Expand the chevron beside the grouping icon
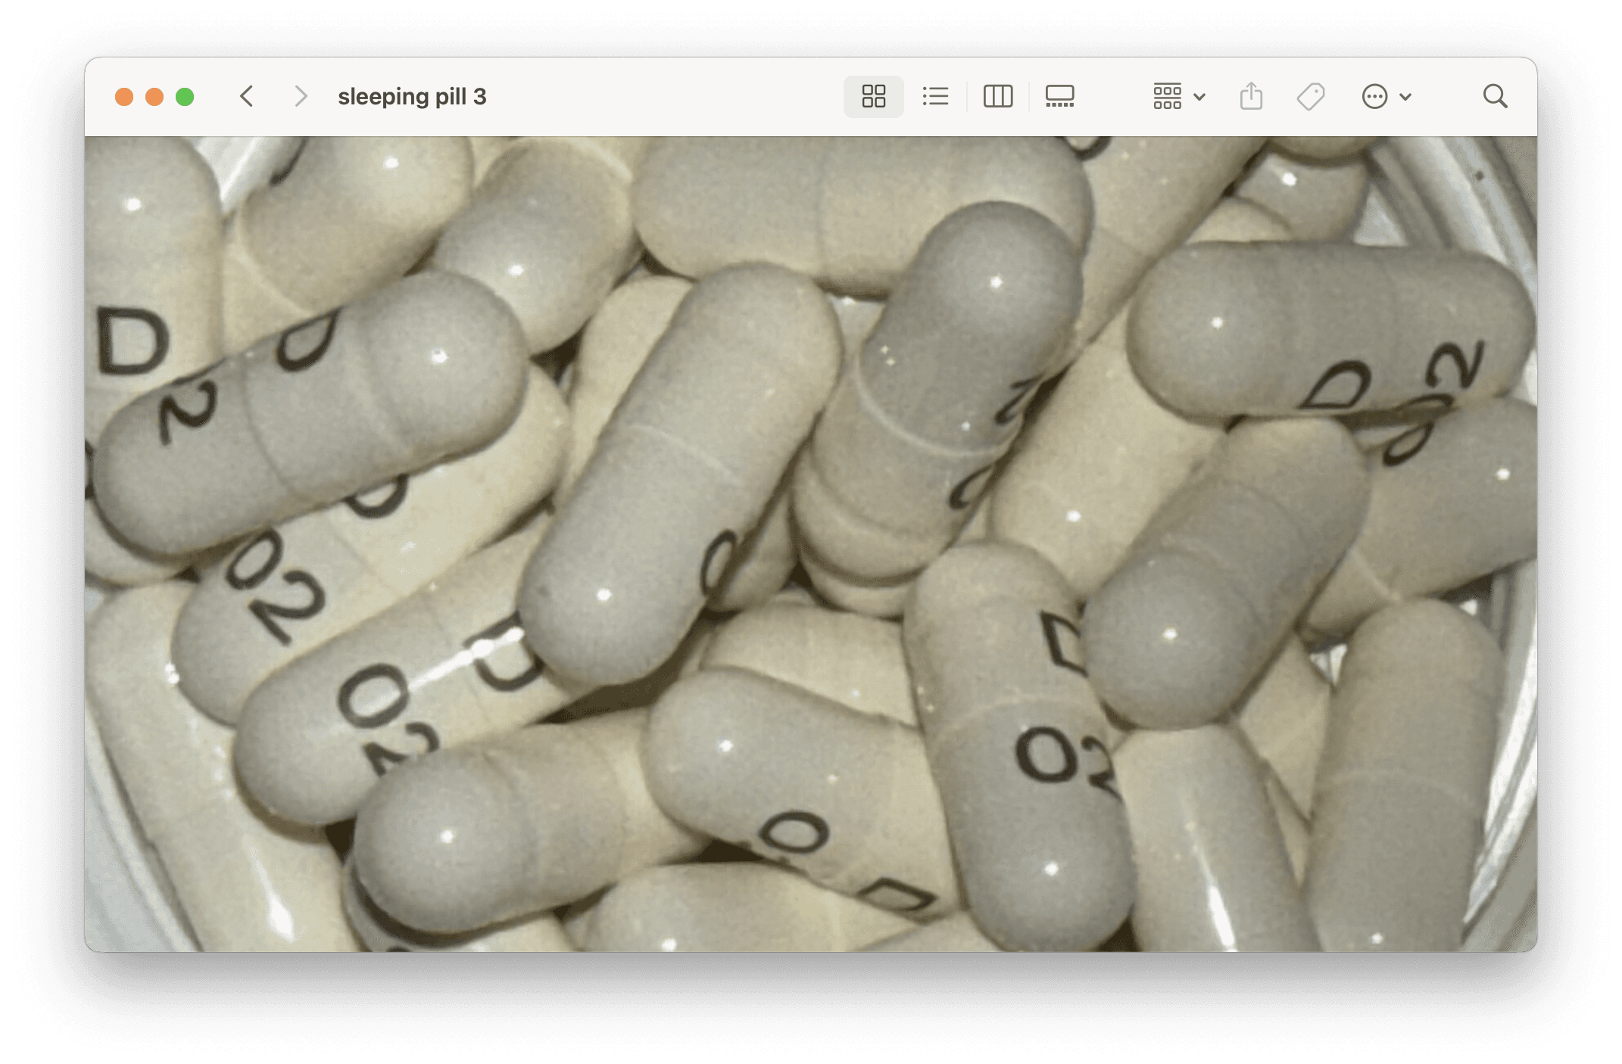This screenshot has height=1064, width=1622. (1199, 97)
